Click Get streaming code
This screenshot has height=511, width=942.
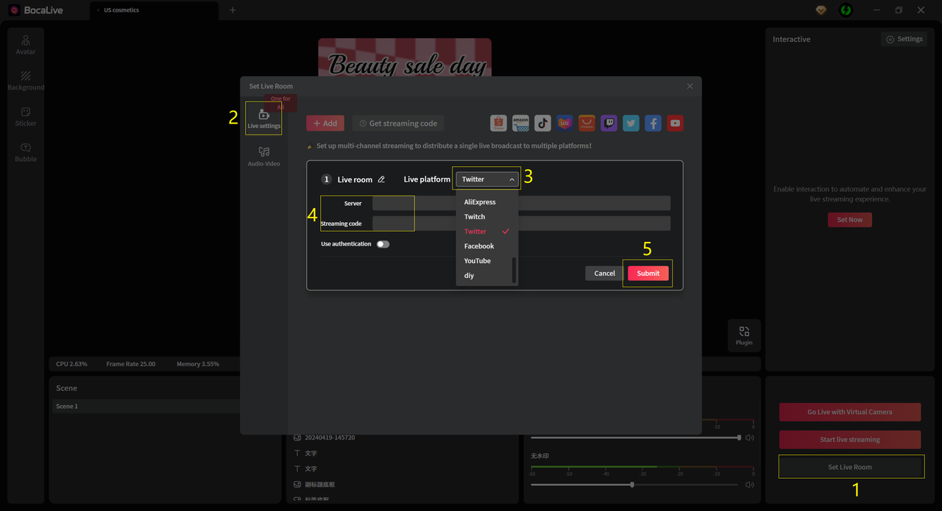397,123
